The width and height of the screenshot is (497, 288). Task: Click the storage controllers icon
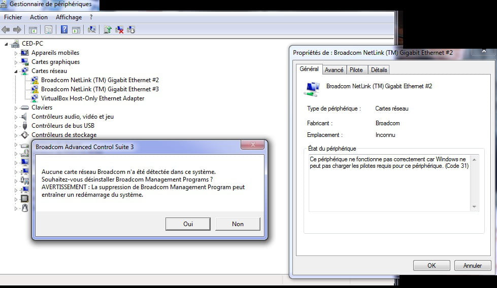click(25, 135)
